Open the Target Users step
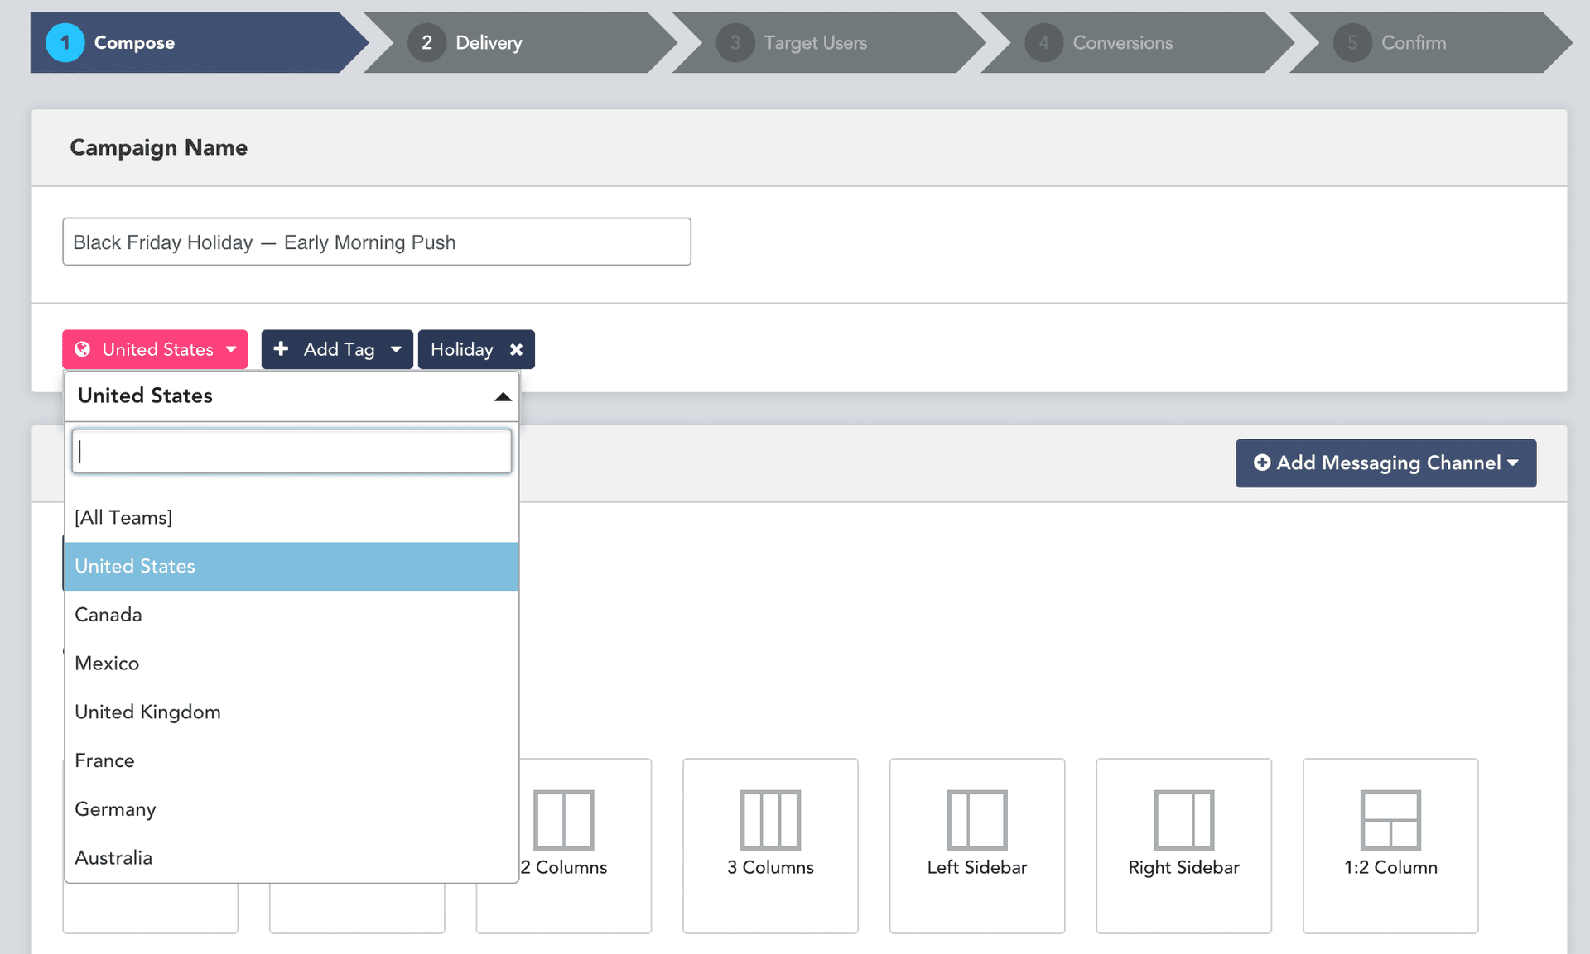This screenshot has width=1590, height=954. tap(815, 43)
